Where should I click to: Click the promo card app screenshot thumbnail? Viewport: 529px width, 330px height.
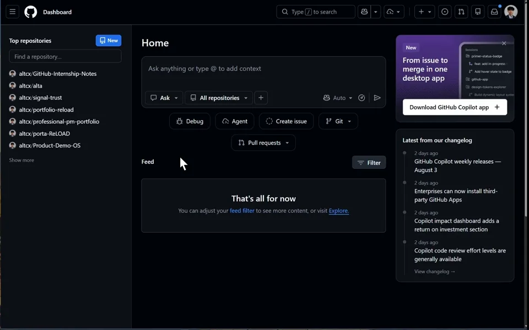(x=487, y=70)
